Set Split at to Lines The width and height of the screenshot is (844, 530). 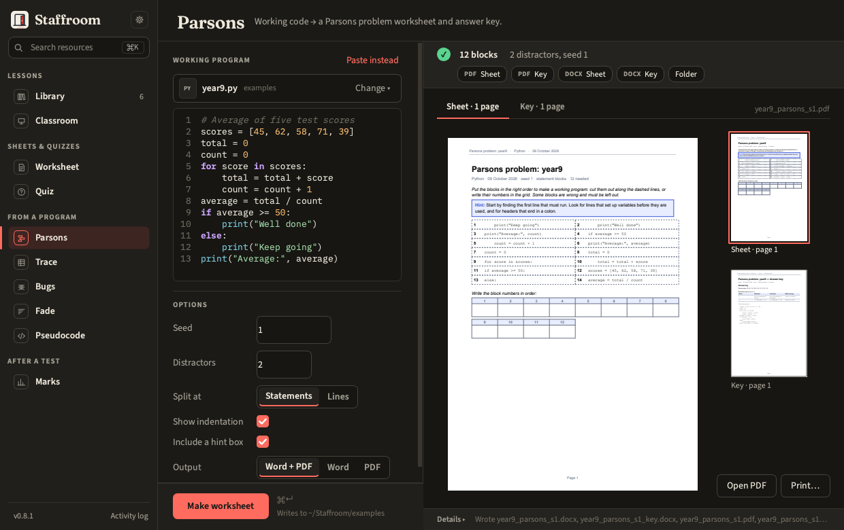point(338,397)
